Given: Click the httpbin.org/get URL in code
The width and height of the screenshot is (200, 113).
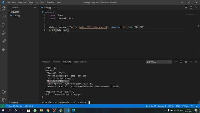Looking at the screenshot, I should click(x=93, y=27).
